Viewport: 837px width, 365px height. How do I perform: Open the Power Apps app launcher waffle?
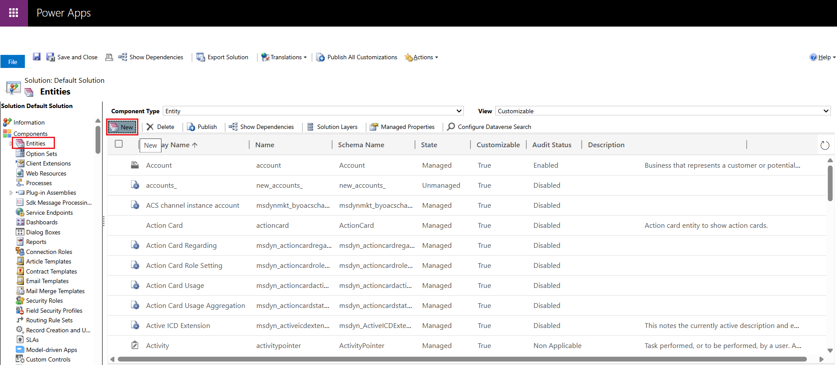pos(14,13)
